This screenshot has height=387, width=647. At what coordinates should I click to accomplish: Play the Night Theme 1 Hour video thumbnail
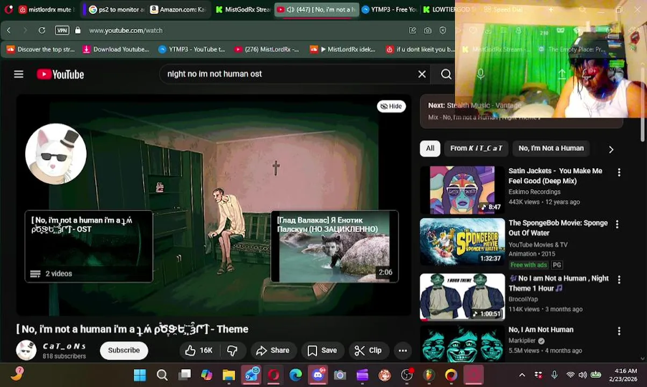pos(462,297)
